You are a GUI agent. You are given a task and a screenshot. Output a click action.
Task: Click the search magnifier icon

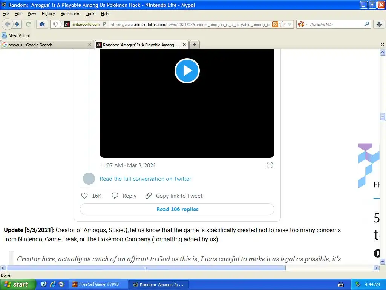pyautogui.click(x=366, y=24)
